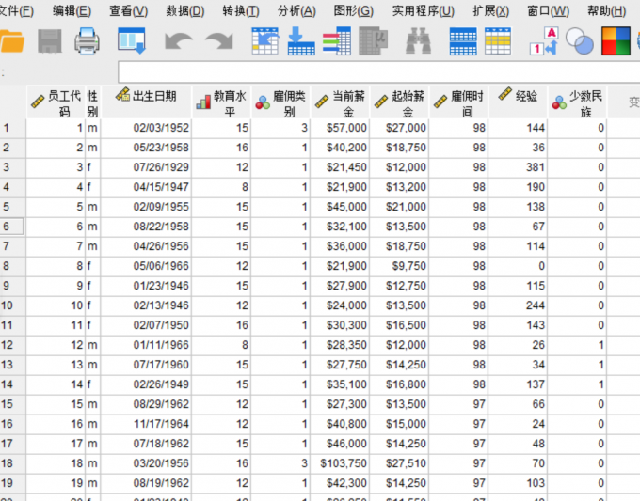Click the Find binoculars icon

418,41
